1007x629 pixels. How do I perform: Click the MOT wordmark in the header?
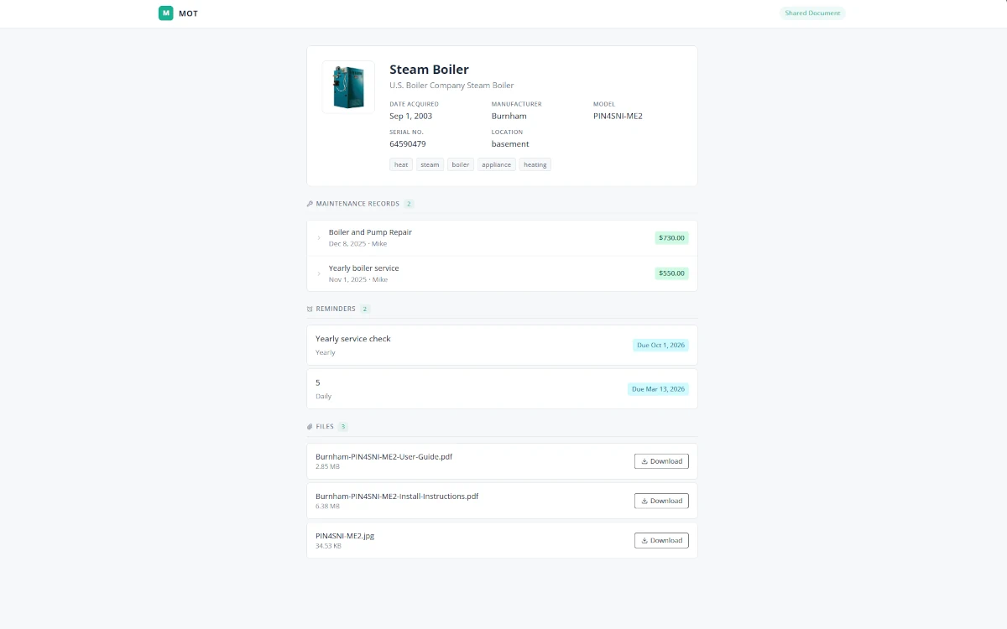coord(188,13)
